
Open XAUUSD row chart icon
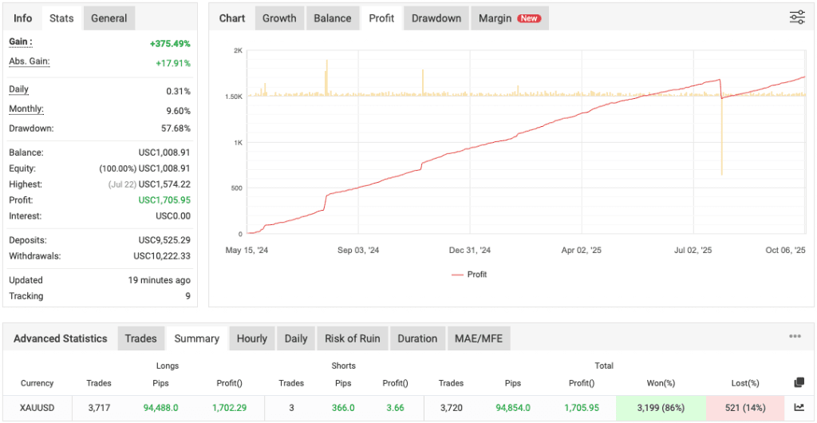(799, 407)
